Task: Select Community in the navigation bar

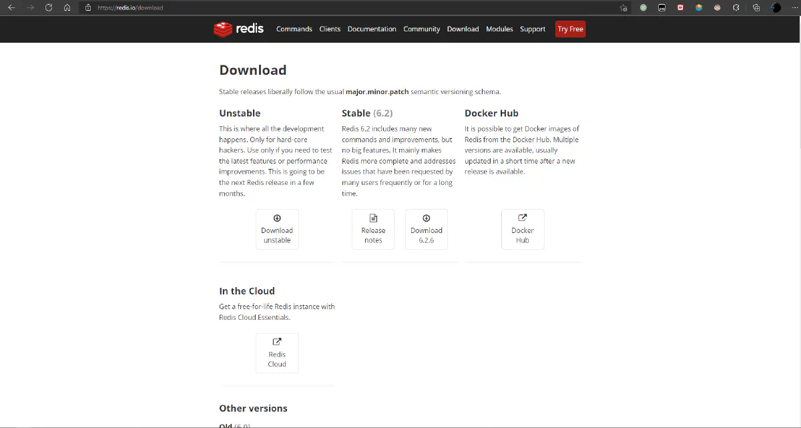Action: tap(421, 29)
